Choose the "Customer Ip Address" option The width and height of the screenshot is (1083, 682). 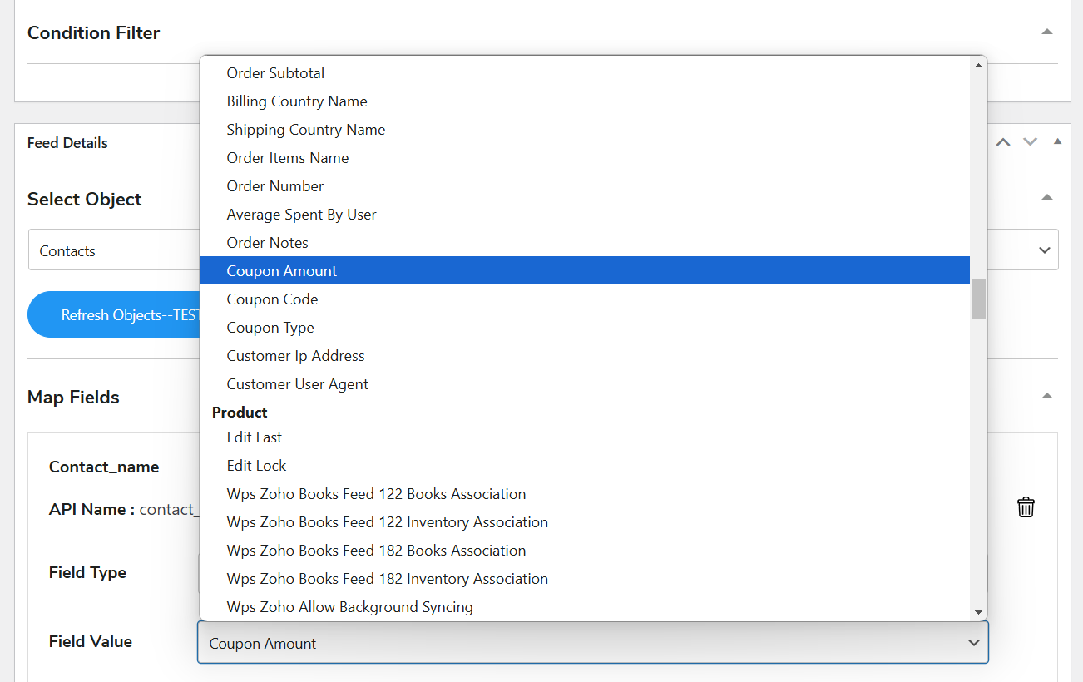pyautogui.click(x=295, y=355)
